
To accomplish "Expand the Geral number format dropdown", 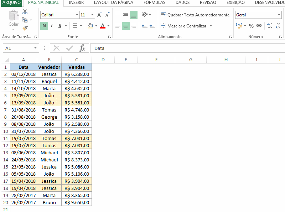I will point(279,15).
